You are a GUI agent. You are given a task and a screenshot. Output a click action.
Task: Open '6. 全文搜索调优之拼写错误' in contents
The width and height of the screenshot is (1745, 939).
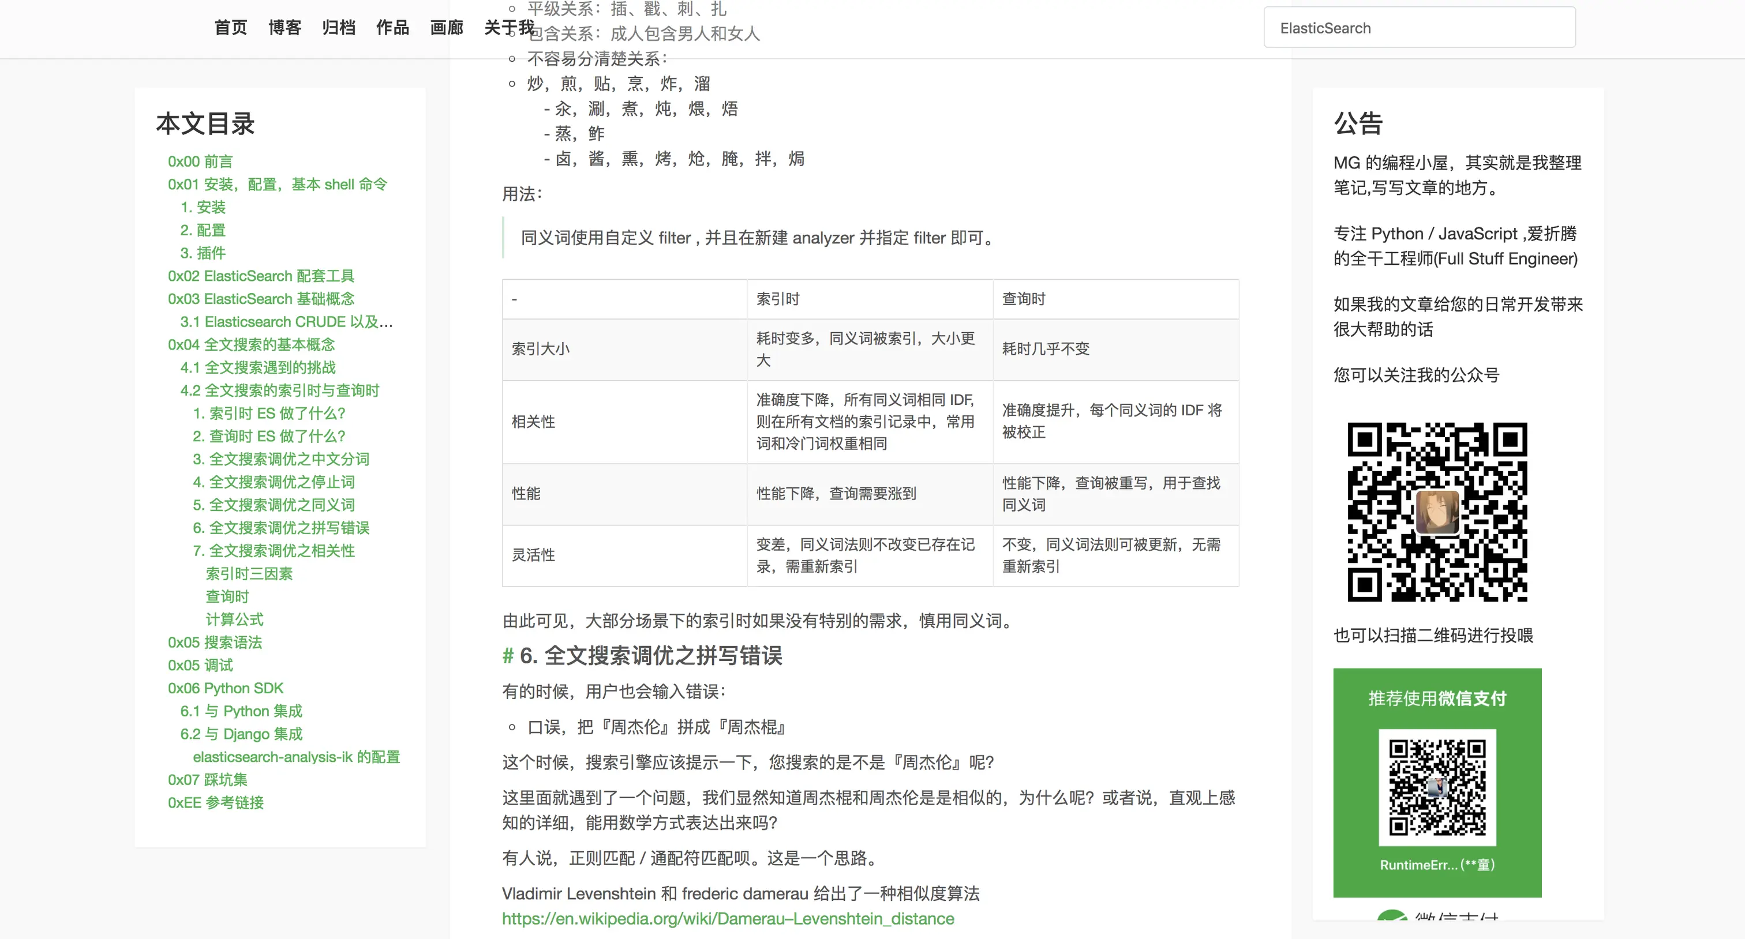[280, 528]
